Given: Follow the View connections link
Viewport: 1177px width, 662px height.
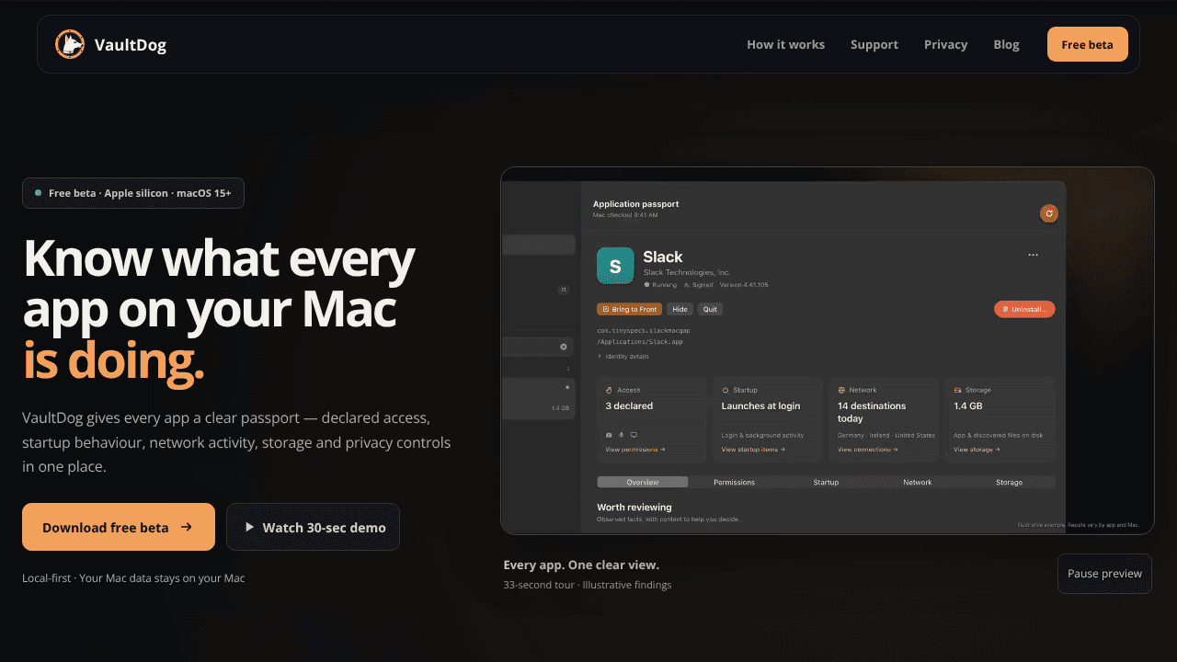Looking at the screenshot, I should point(868,450).
